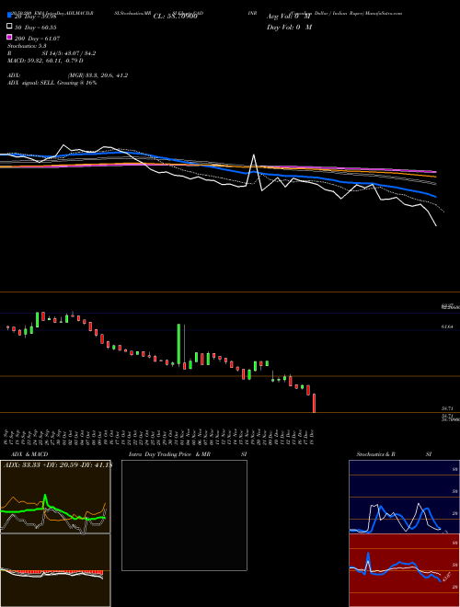Open the MACD histogram panel with red bars
The width and height of the screenshot is (460, 607).
click(x=55, y=570)
